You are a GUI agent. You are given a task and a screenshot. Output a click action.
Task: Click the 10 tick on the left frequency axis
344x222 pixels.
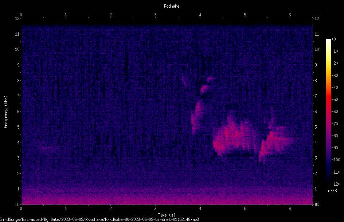point(17,49)
